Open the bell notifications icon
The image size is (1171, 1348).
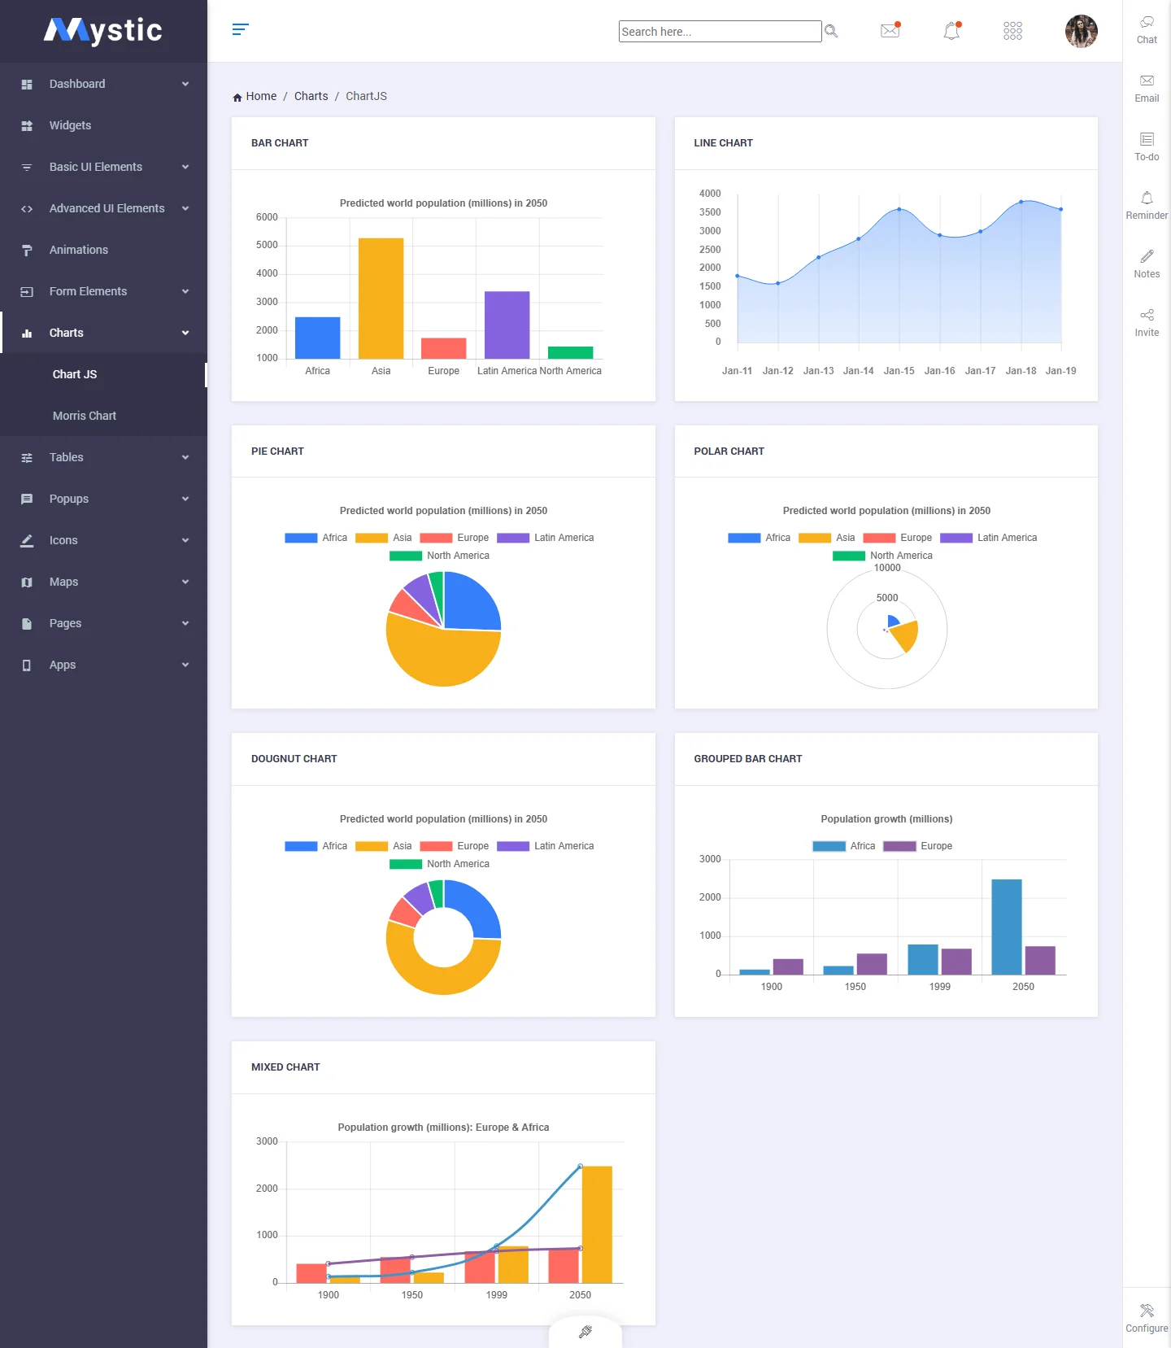(951, 31)
